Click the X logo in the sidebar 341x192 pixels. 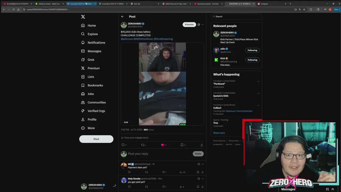83,17
